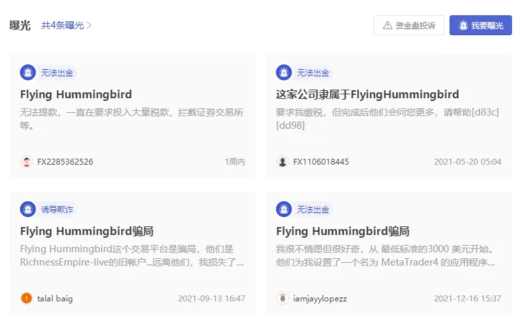Click the siren icon on the FX2285362526 card
Screen dimensions: 524x324
pos(28,72)
